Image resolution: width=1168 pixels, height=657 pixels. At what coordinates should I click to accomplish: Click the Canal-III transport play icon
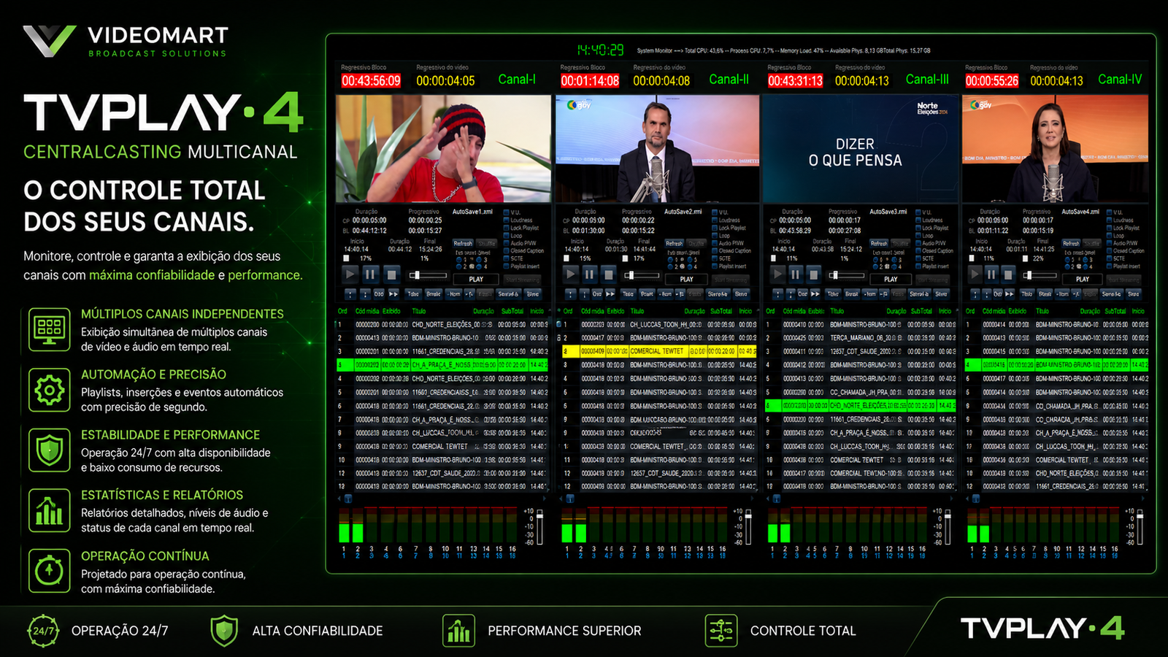(x=777, y=274)
